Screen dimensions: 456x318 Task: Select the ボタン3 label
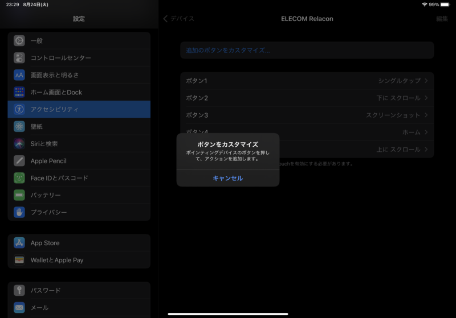(x=197, y=115)
